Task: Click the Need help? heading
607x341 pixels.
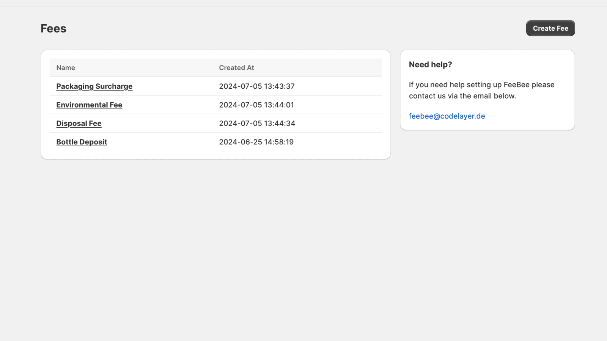Action: (430, 65)
